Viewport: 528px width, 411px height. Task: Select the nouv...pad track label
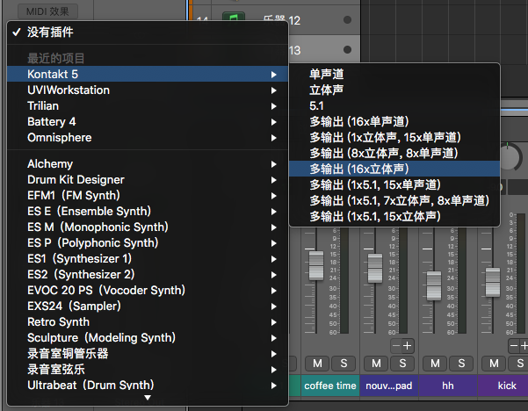click(389, 386)
